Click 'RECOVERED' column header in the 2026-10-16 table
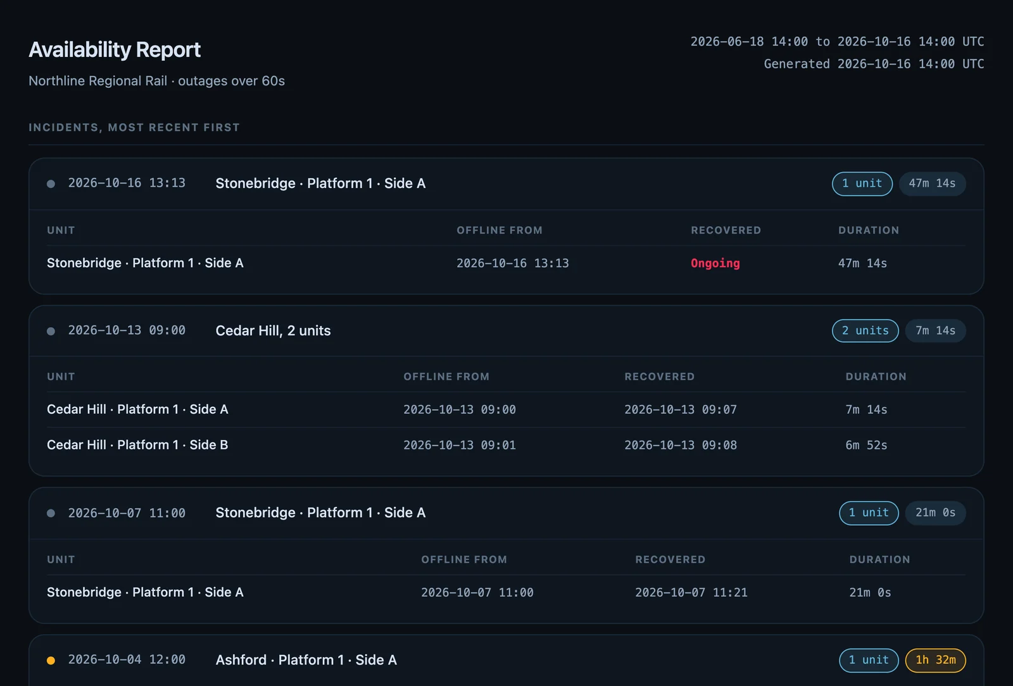1013x686 pixels. 726,230
